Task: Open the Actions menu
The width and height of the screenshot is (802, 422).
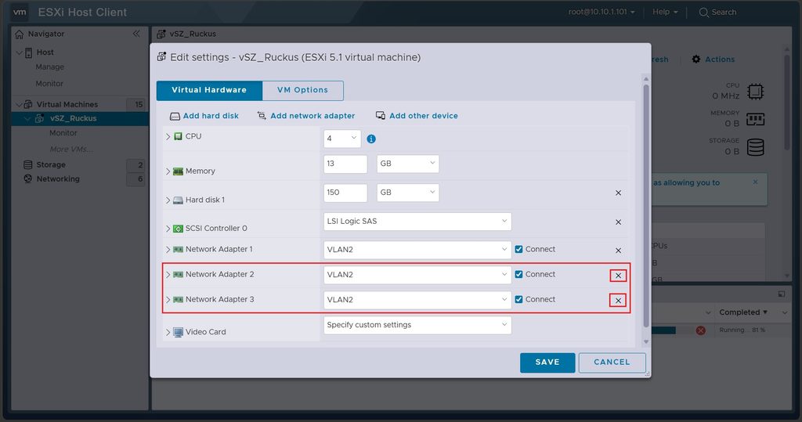Action: tap(713, 60)
